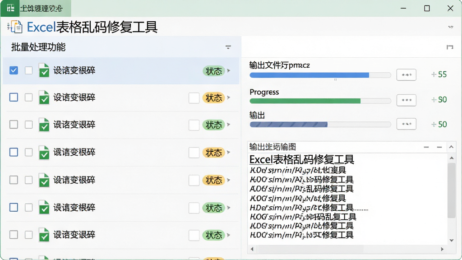Click the green file icon in sixth row

click(x=44, y=208)
